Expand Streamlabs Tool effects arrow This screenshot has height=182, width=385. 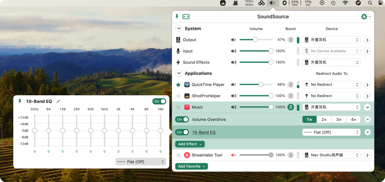click(x=367, y=155)
